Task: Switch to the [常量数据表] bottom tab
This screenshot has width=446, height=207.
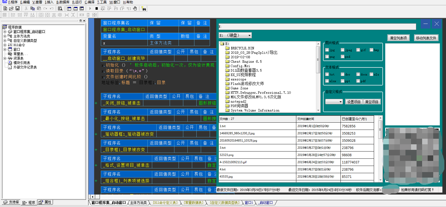Action: [193, 203]
